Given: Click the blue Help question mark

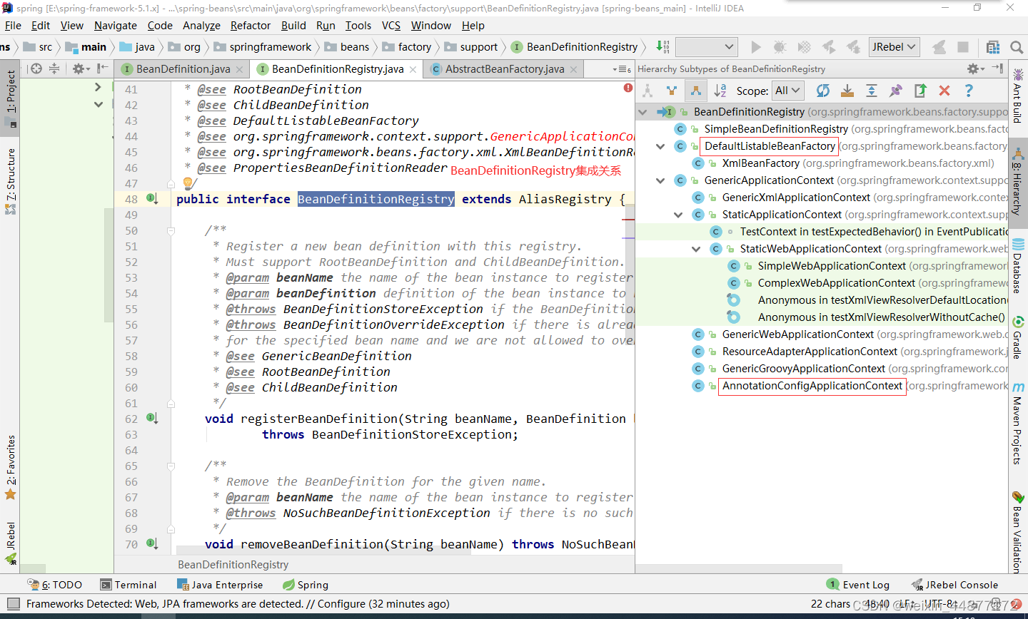Looking at the screenshot, I should click(x=969, y=91).
